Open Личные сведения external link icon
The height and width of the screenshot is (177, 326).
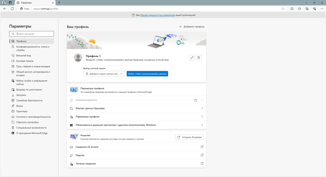(x=202, y=163)
